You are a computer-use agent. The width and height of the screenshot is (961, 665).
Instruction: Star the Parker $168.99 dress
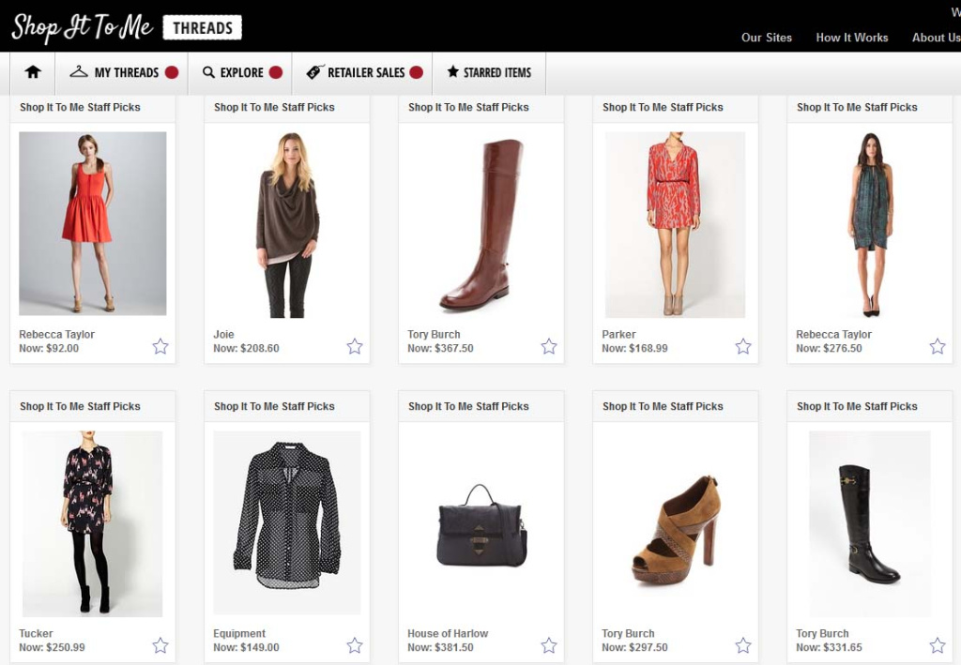click(743, 347)
